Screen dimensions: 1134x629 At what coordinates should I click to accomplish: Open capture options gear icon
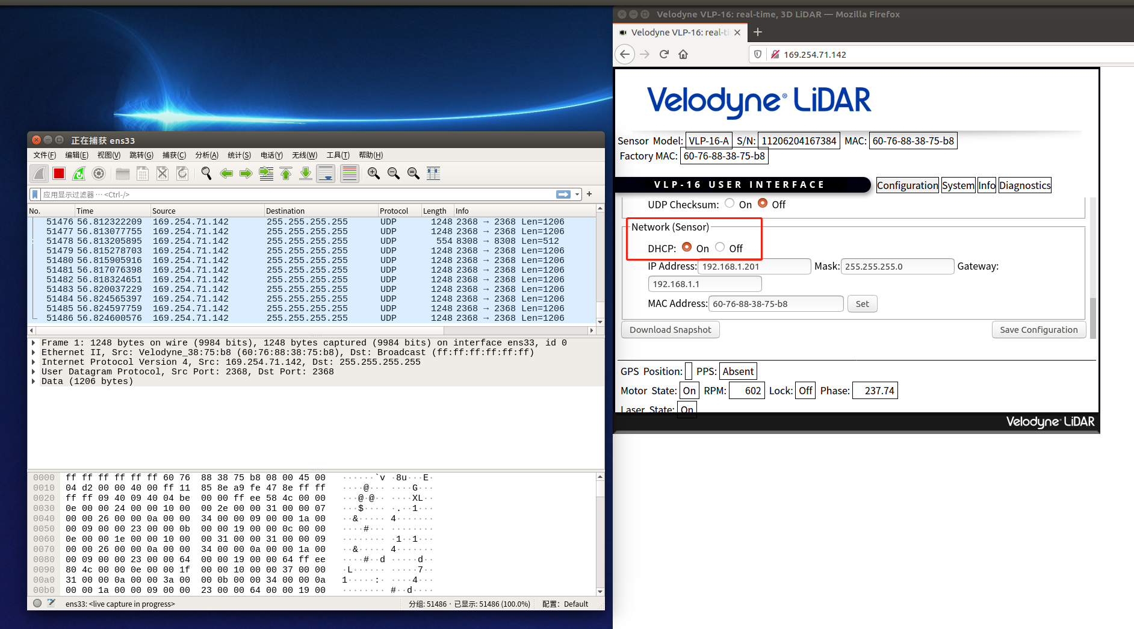pyautogui.click(x=99, y=173)
